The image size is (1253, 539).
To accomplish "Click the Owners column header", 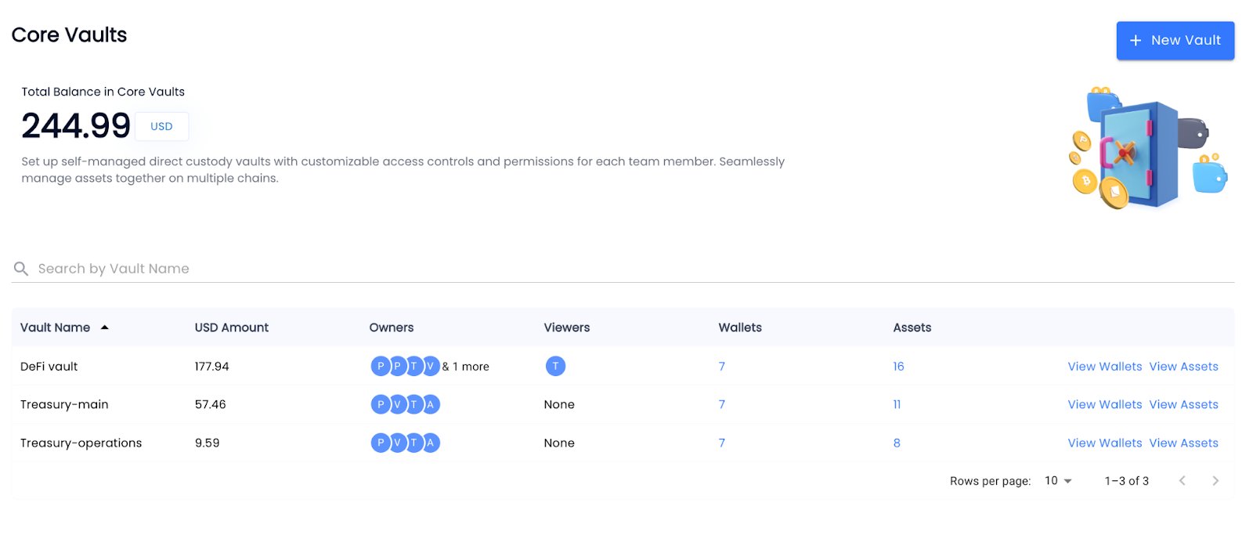I will (x=392, y=327).
